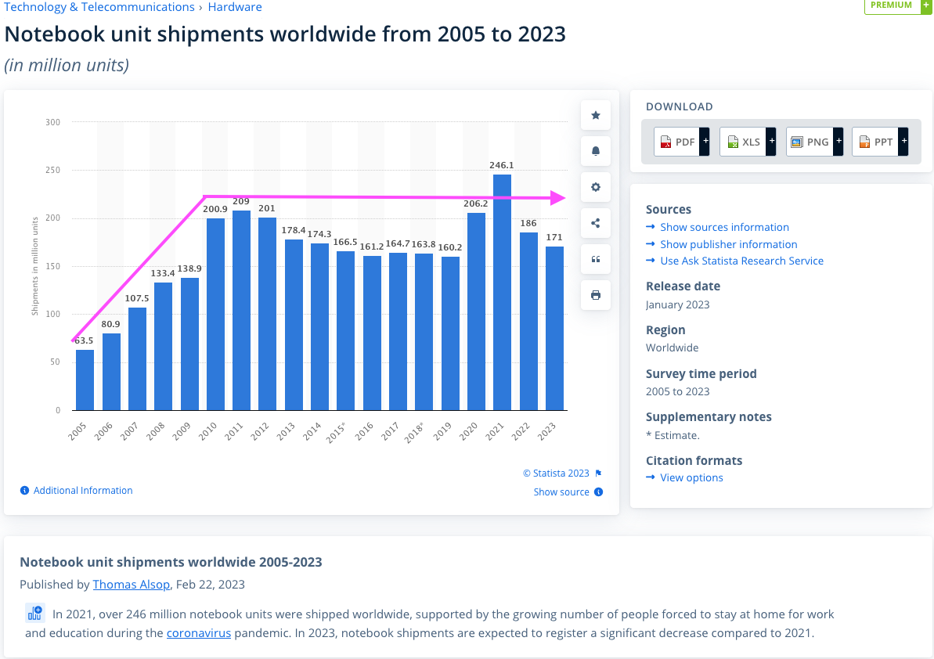The height and width of the screenshot is (659, 934).
Task: Open Thomas Alsop author link
Action: [x=131, y=585]
